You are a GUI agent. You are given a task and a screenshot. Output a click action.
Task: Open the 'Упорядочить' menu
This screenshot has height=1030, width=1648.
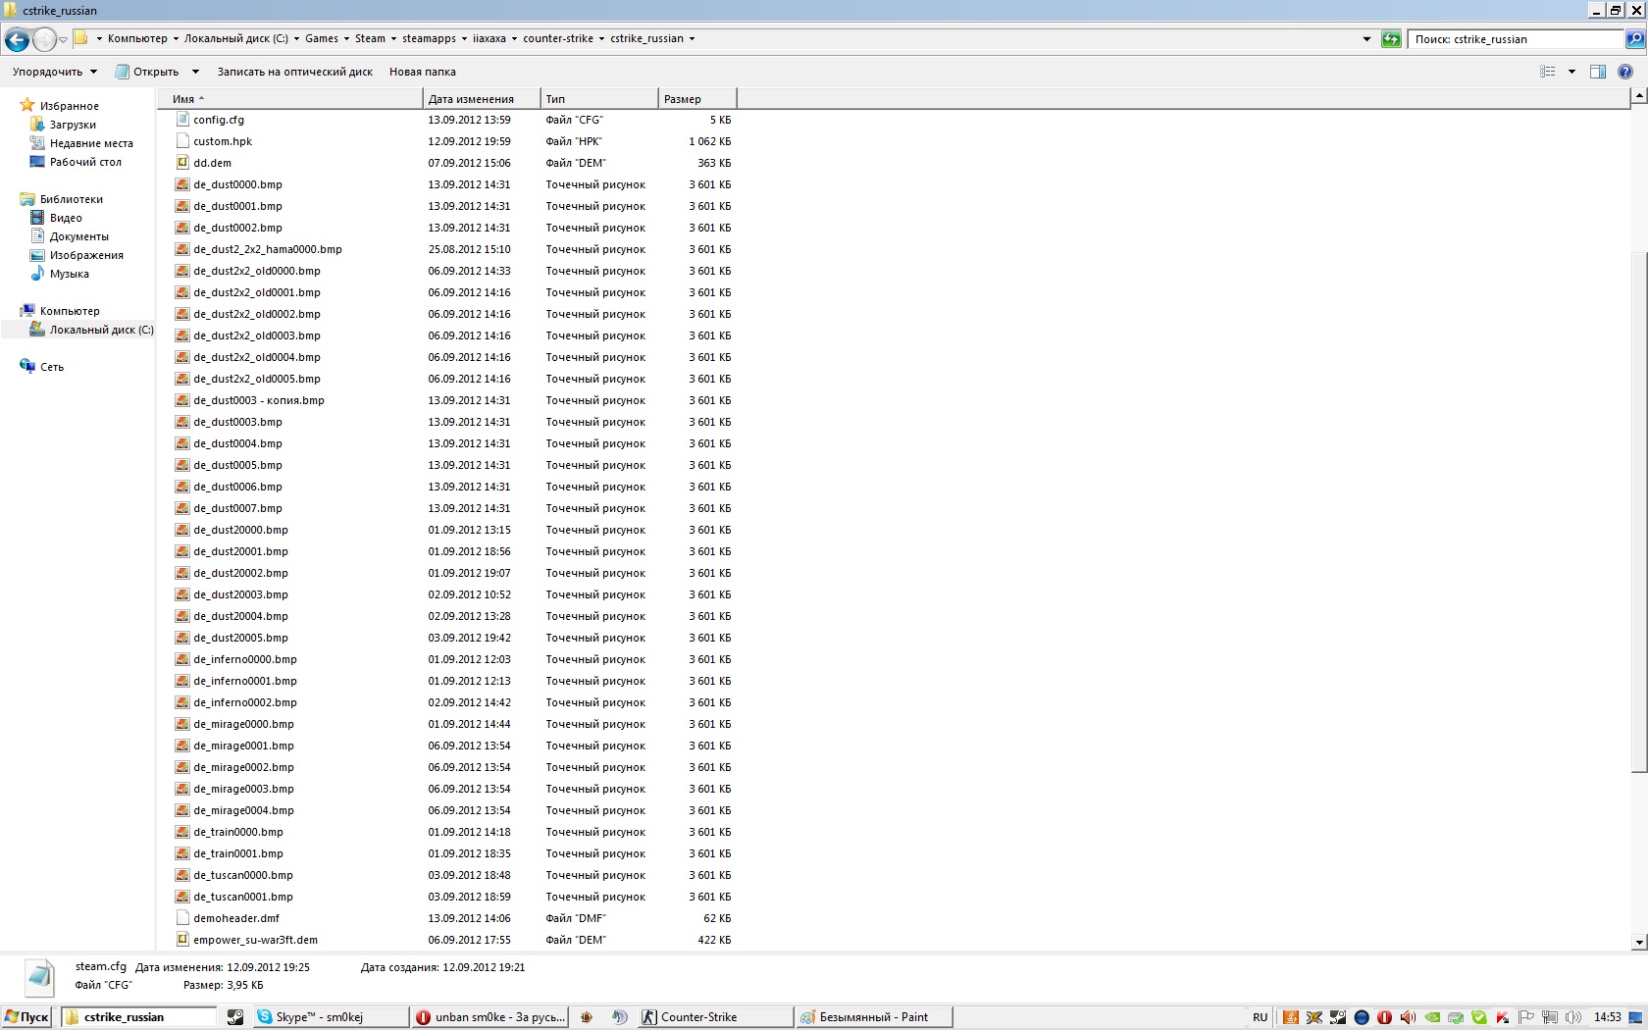click(x=55, y=72)
